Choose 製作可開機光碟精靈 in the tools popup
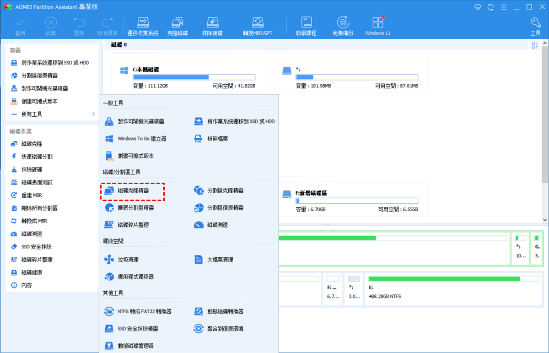Viewport: 549px width, 353px height. point(135,121)
